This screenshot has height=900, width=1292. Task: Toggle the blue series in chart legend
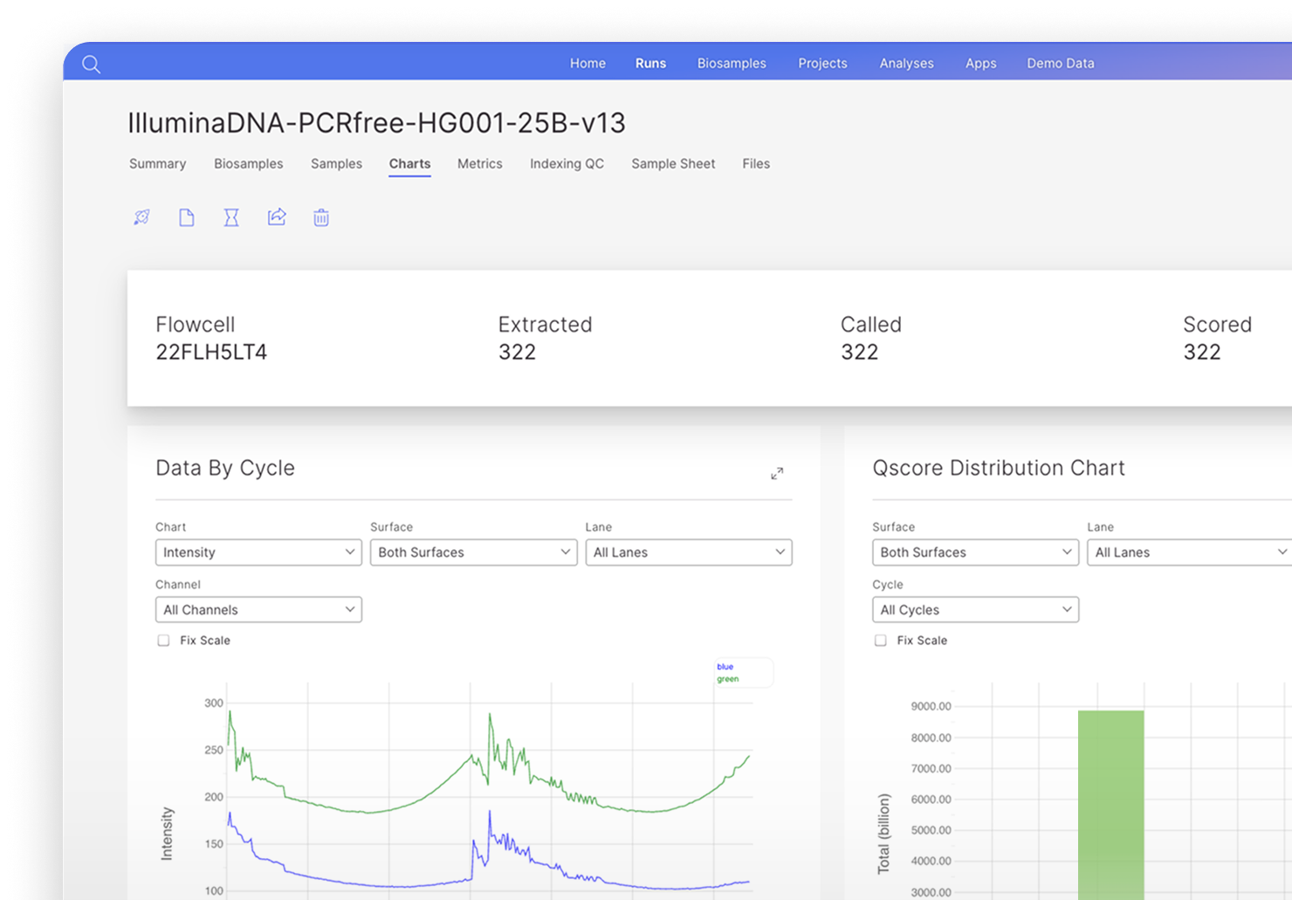tap(725, 667)
